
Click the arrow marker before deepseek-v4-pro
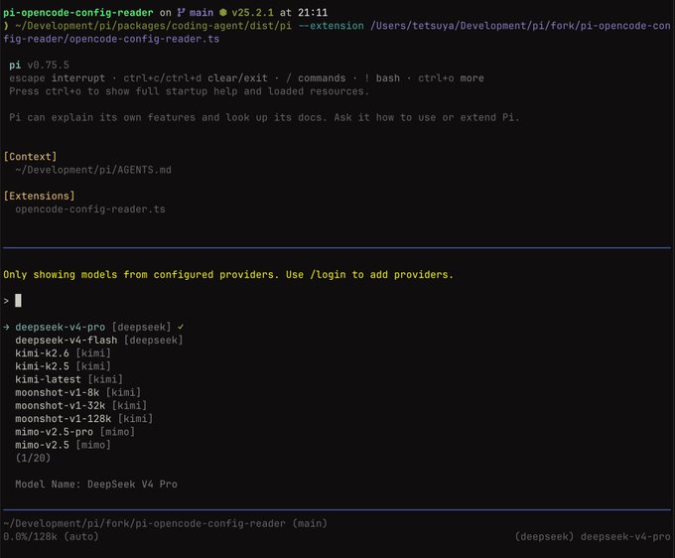[x=6, y=327]
